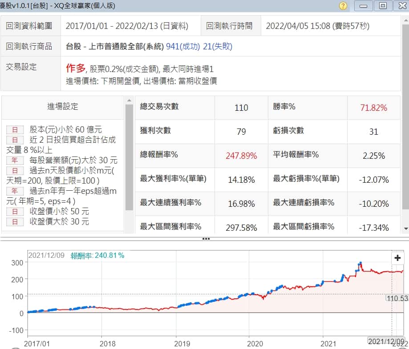Click the three-dot splitter above the chart

click(x=206, y=239)
